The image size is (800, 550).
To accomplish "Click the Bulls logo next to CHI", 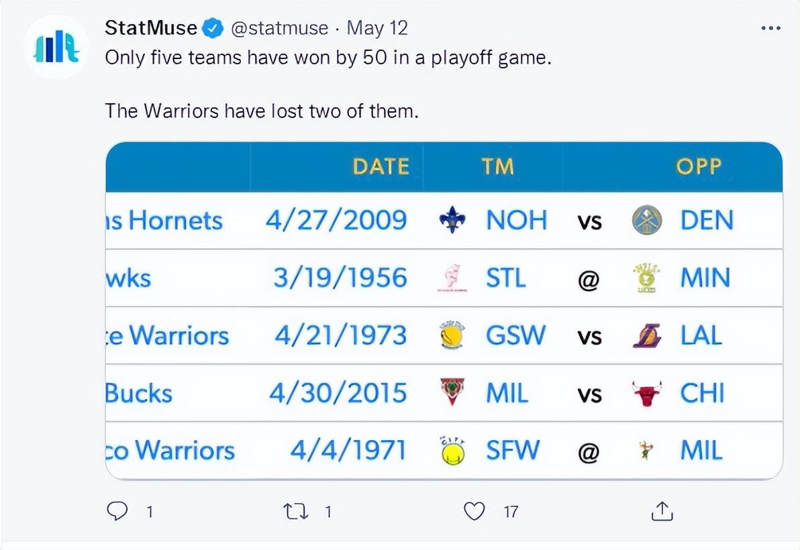I will coord(647,393).
